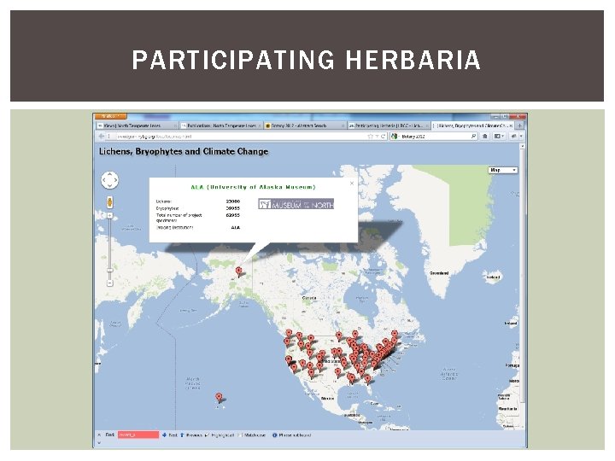Bookmark this page with the star icon
Screen dimensions: 615x461
(x=370, y=137)
